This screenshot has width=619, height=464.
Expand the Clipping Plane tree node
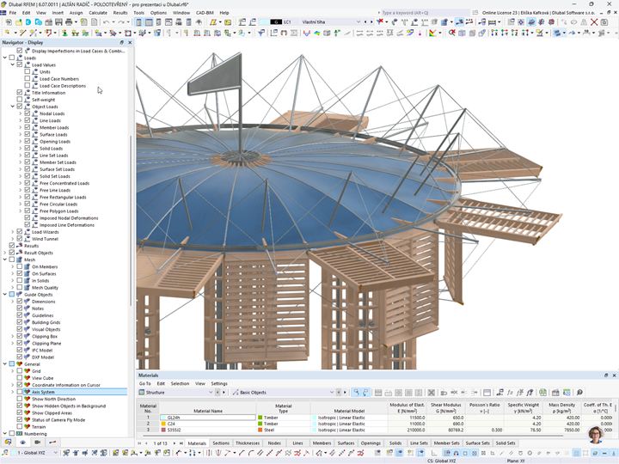click(12, 343)
